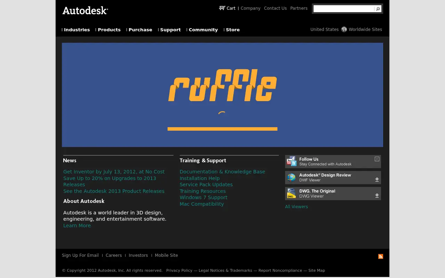Download Autodesk Design Review via arrow icon
Image resolution: width=445 pixels, height=278 pixels.
click(x=377, y=180)
